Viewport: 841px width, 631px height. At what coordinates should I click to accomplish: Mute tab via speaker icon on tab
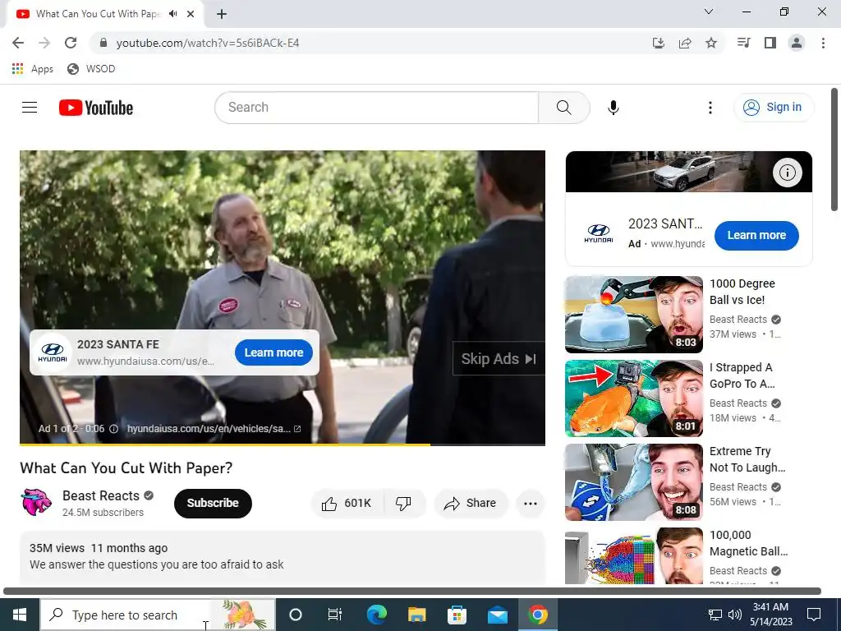point(172,14)
